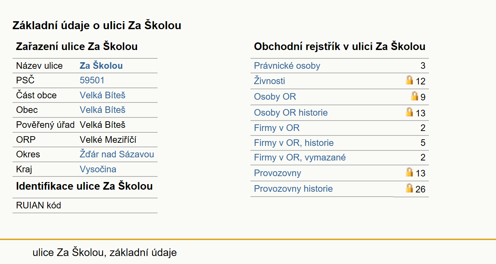Click Velká Bíteš in Část obce row
This screenshot has height=264, width=496.
(x=102, y=95)
